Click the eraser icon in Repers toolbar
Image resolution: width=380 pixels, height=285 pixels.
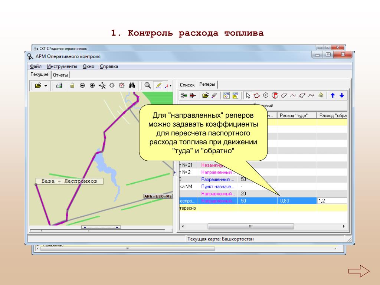click(214, 95)
